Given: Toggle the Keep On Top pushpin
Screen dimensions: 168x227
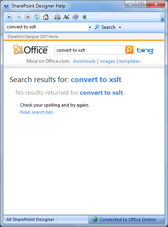Looking at the screenshot, I should coord(85,17).
